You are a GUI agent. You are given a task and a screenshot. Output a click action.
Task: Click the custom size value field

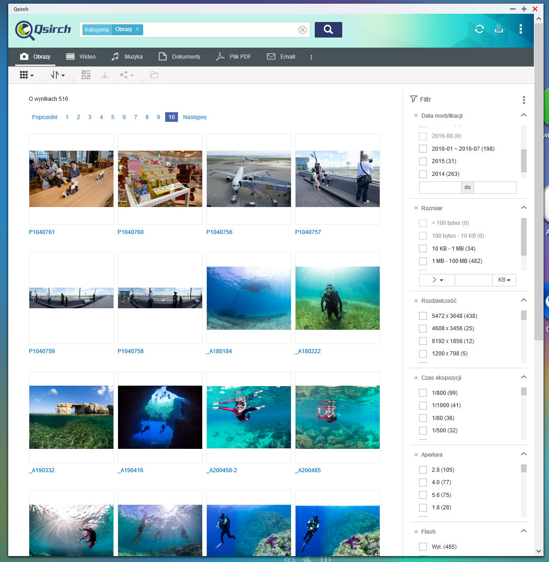[x=474, y=280]
